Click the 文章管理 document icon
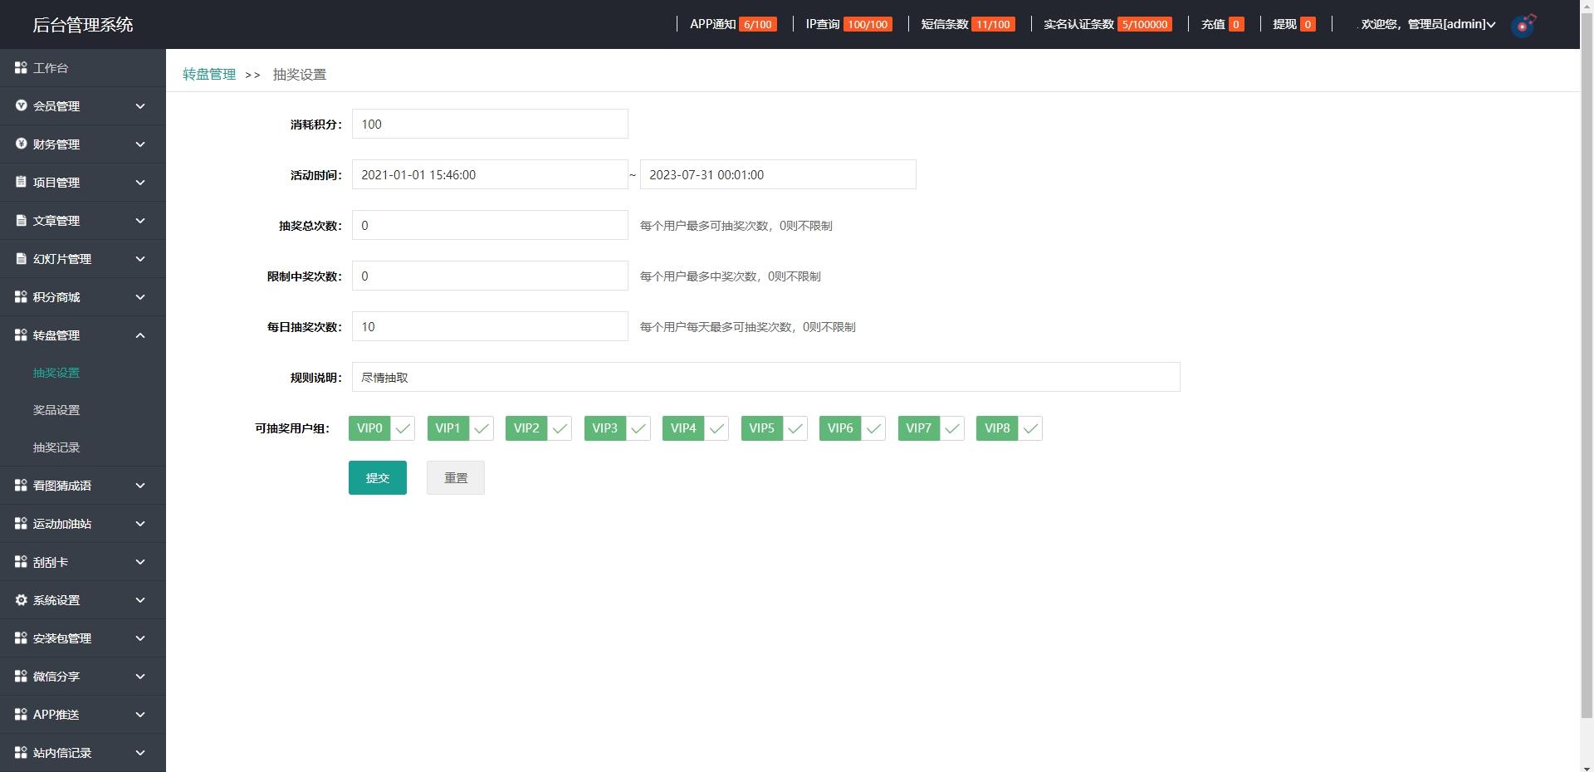This screenshot has width=1594, height=772. pos(21,220)
